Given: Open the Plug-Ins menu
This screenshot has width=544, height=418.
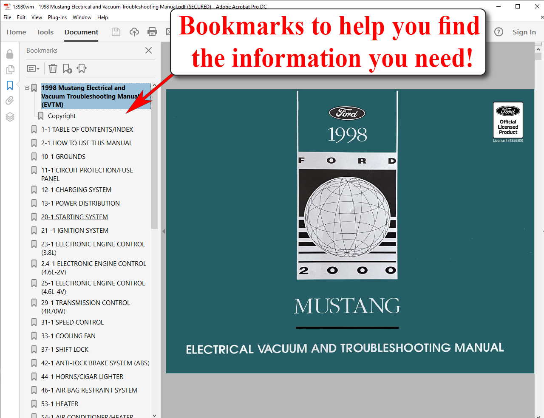Looking at the screenshot, I should click(57, 17).
